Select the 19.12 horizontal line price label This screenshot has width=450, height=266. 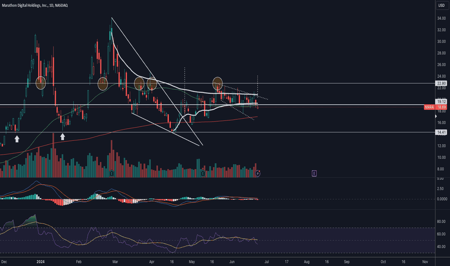coord(441,102)
